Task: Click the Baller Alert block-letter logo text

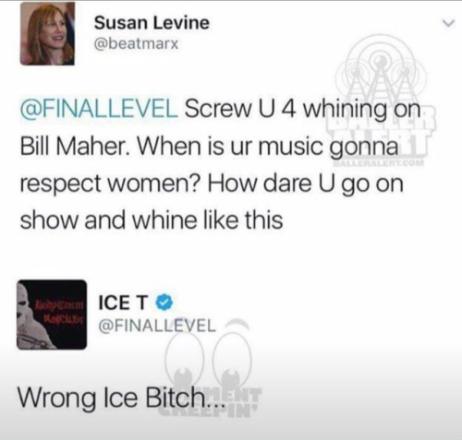Action: tap(381, 131)
